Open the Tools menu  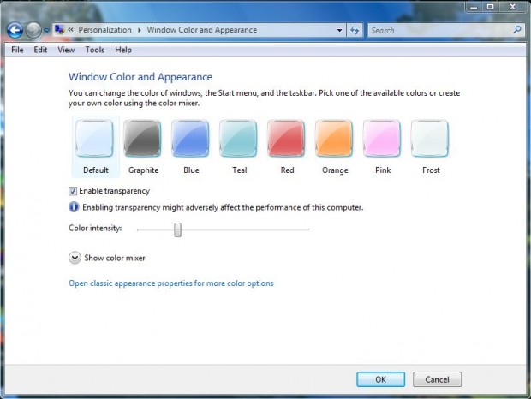coord(94,50)
